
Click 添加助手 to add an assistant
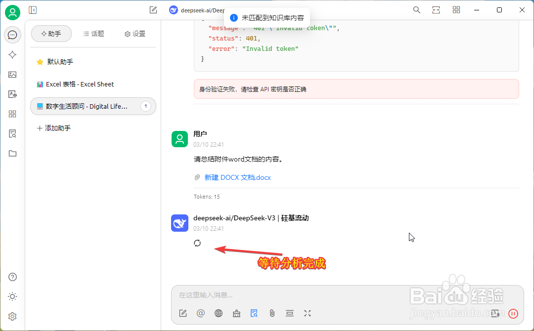pyautogui.click(x=54, y=128)
